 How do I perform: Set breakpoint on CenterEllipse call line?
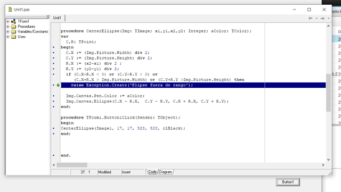[54, 128]
